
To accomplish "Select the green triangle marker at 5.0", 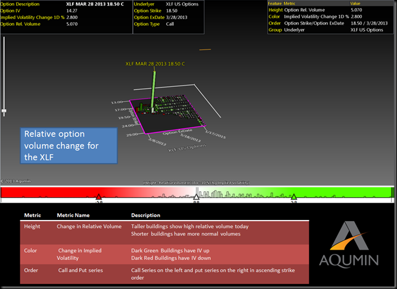I will (293, 197).
